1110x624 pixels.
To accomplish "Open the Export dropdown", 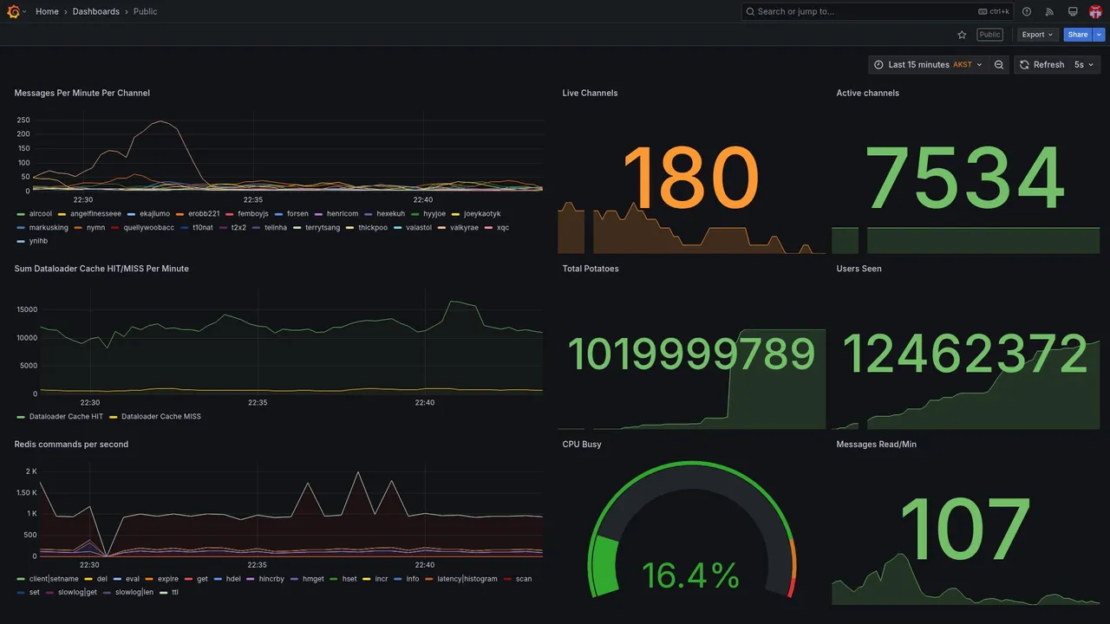I will [1038, 35].
